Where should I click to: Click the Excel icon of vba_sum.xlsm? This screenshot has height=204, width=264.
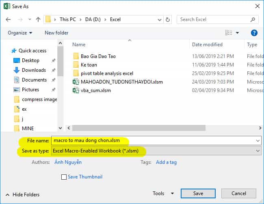click(x=76, y=90)
